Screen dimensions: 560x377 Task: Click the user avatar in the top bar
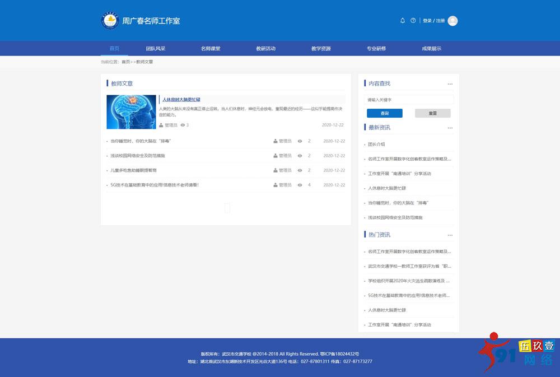[x=452, y=21]
